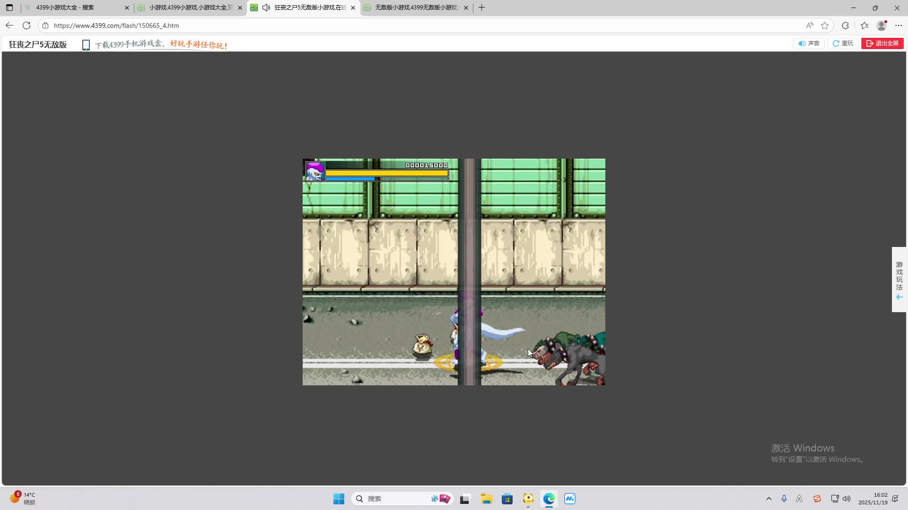Add page to favorites star icon
The height and width of the screenshot is (510, 908).
tap(825, 25)
